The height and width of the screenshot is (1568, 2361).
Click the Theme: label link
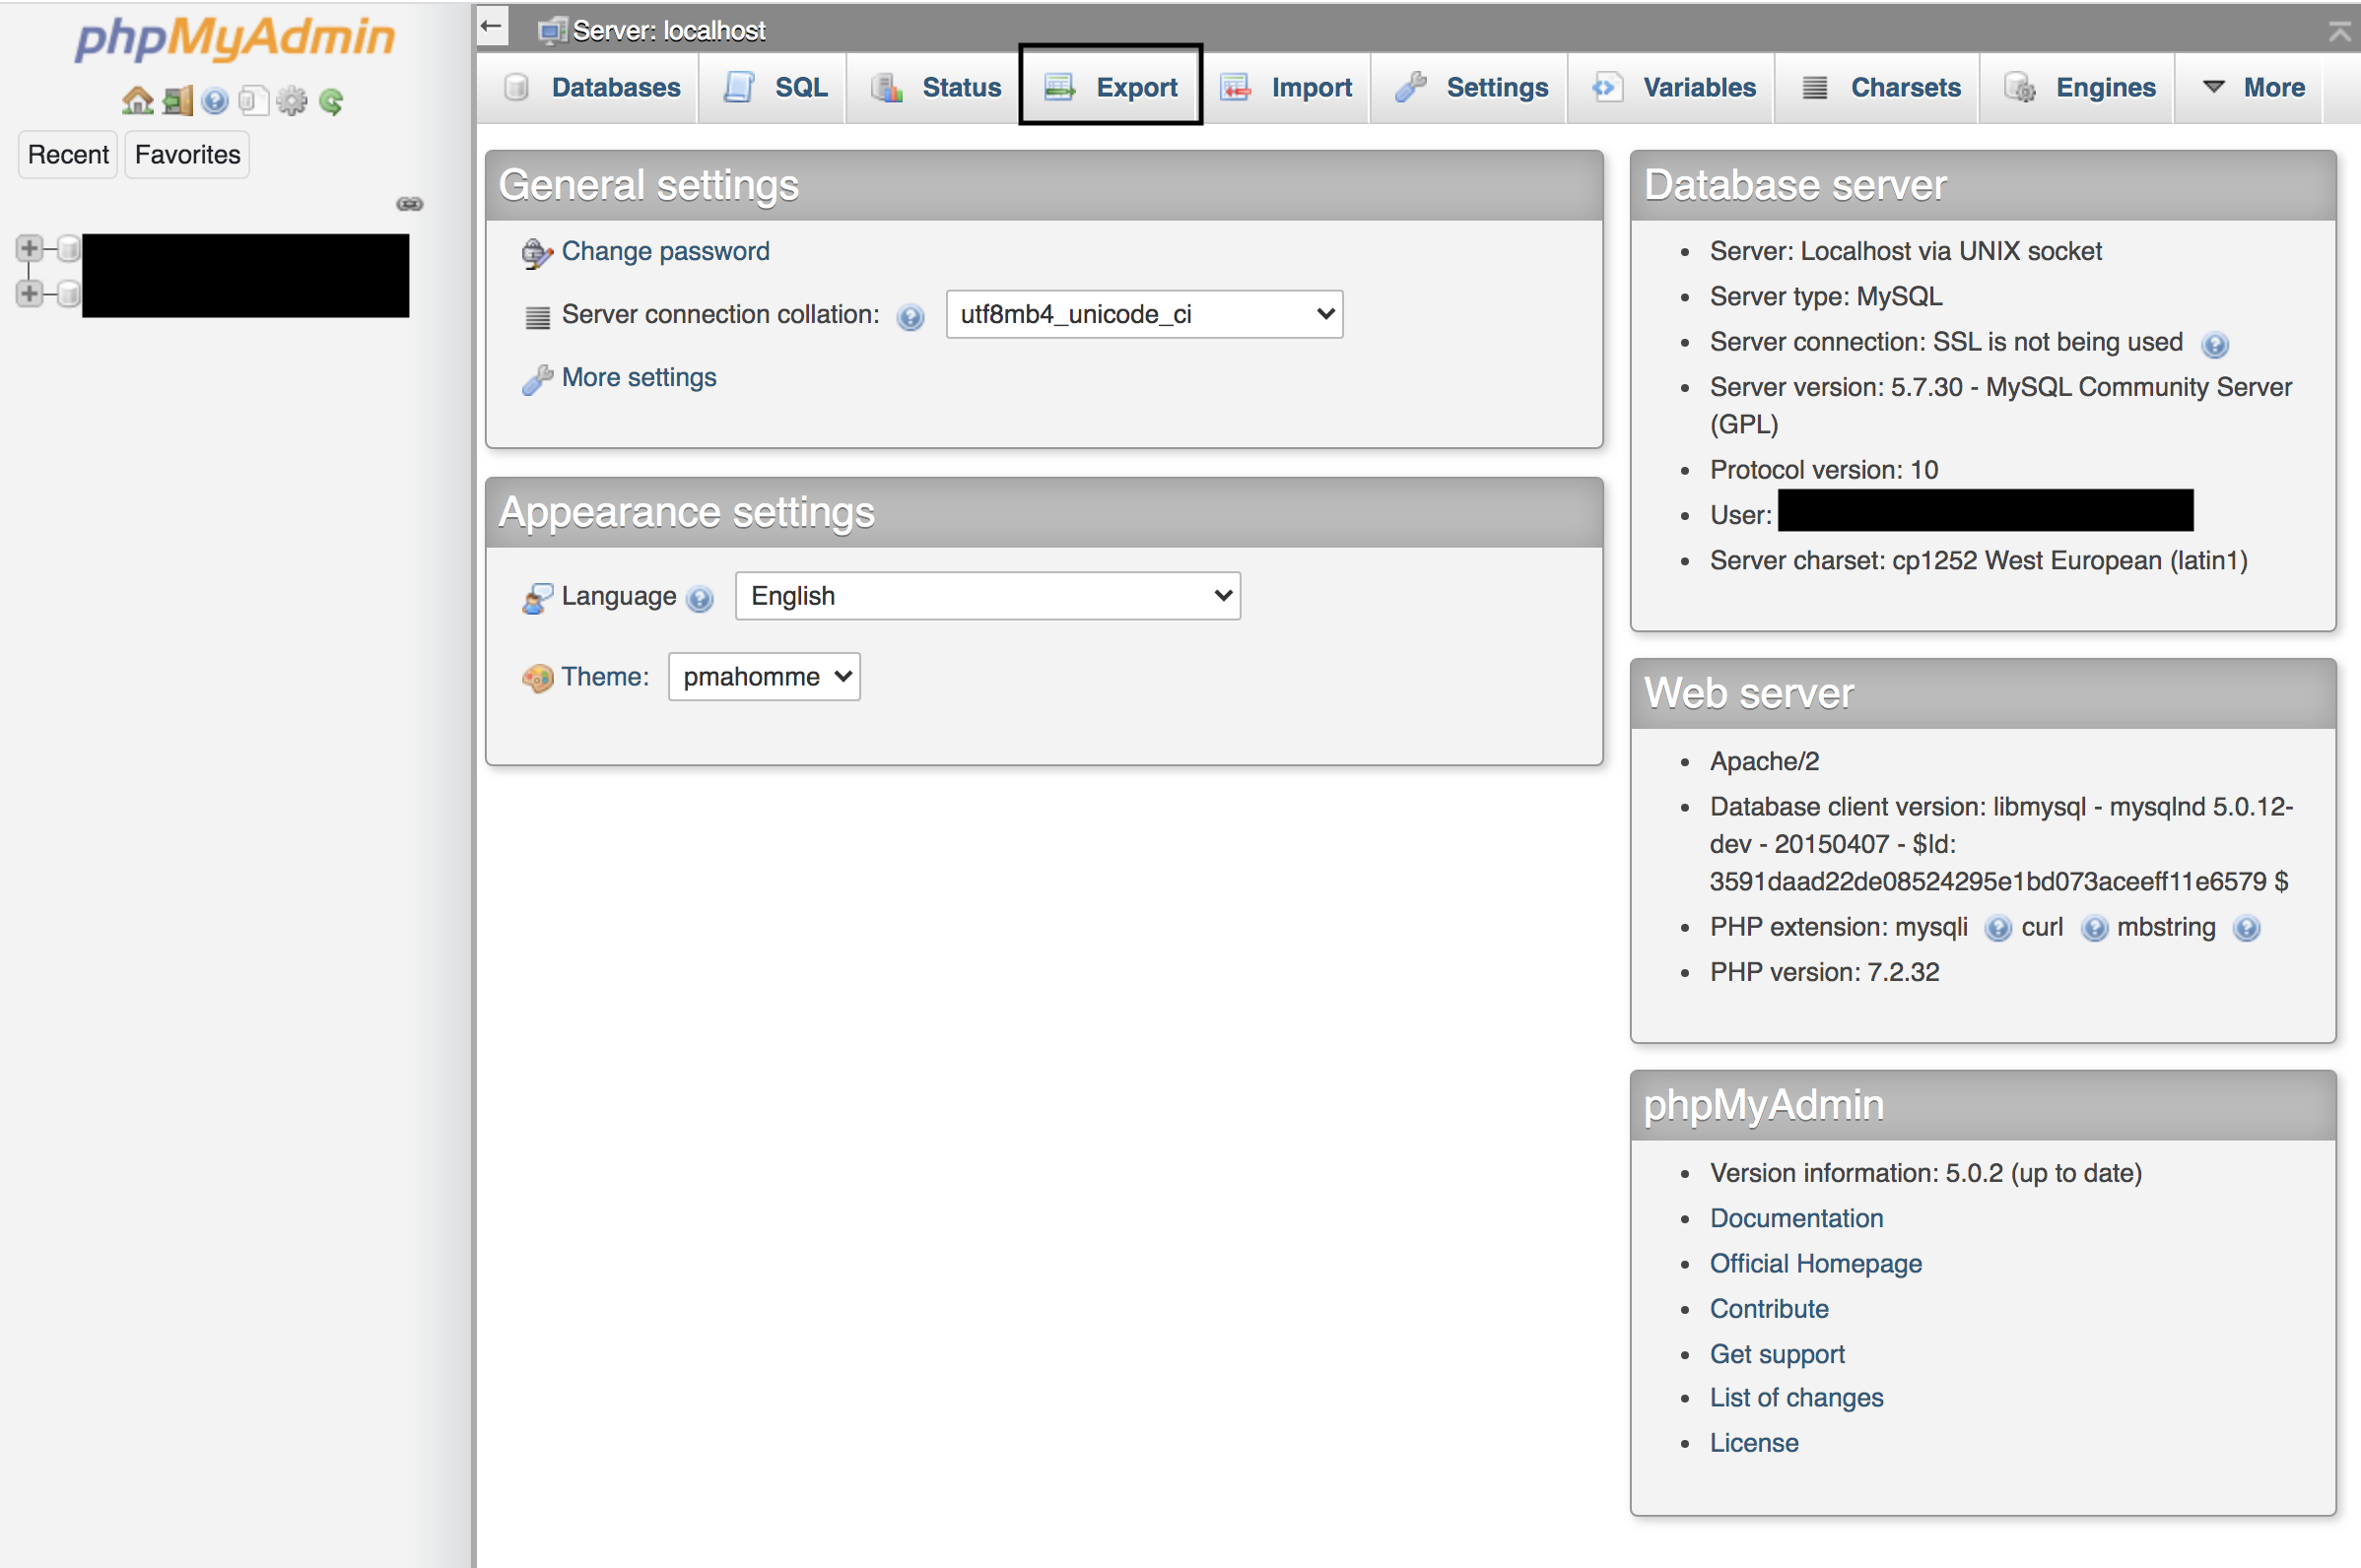[605, 677]
